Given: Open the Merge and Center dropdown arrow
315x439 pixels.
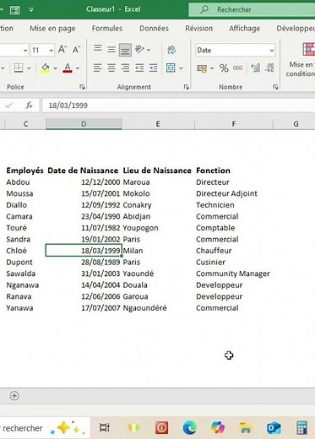Looking at the screenshot, I should 181,68.
